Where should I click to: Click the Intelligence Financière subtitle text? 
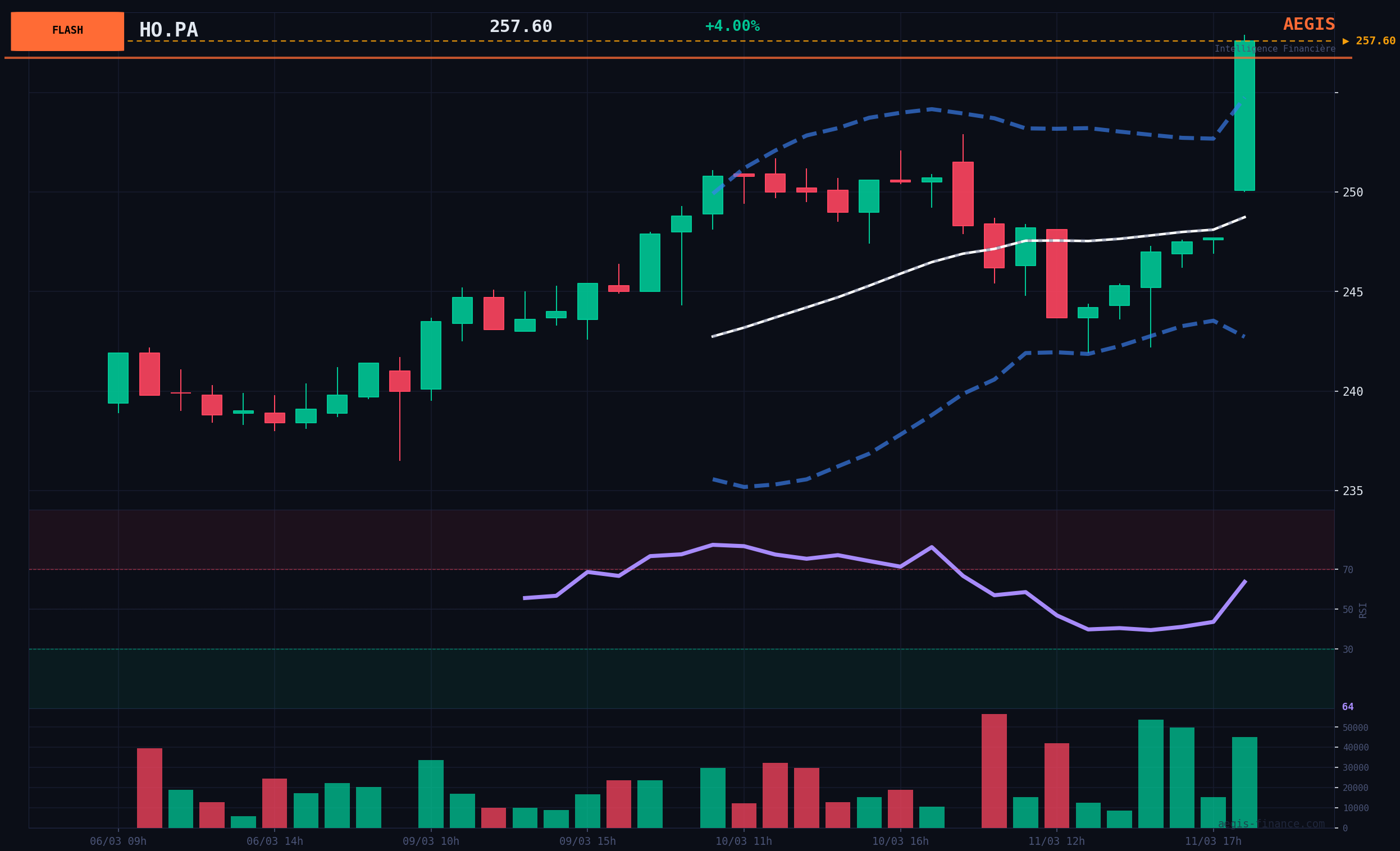(1274, 49)
